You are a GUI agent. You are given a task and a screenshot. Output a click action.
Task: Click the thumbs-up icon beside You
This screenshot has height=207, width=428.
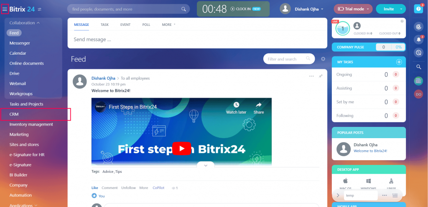click(94, 196)
